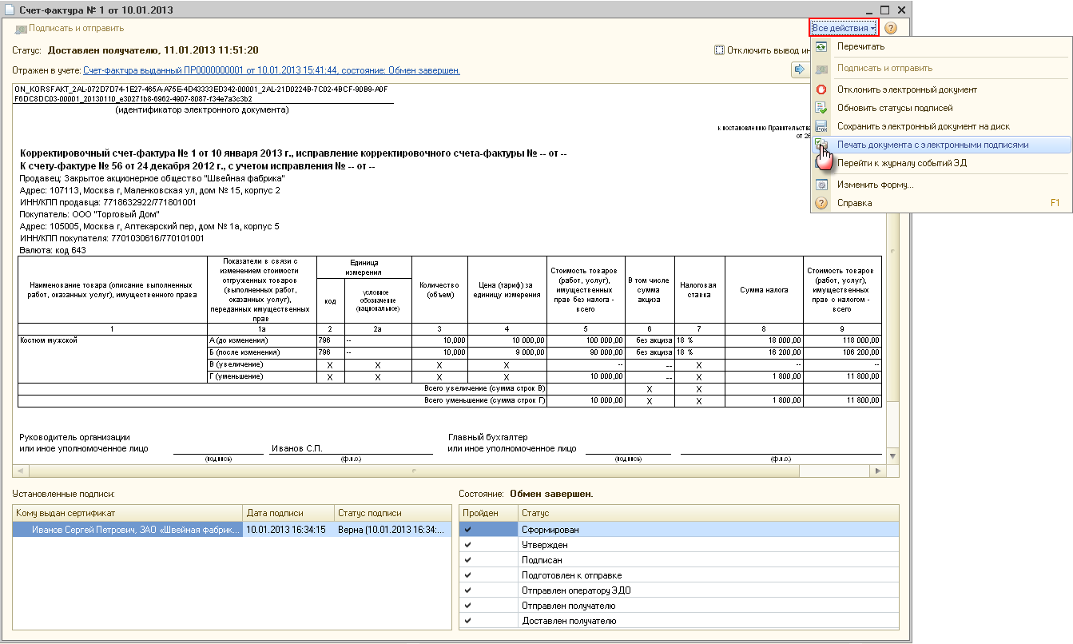Viewport: 1073px width, 644px height.
Task: Click the Подписать и отправить toolbar button
Action: click(x=70, y=28)
